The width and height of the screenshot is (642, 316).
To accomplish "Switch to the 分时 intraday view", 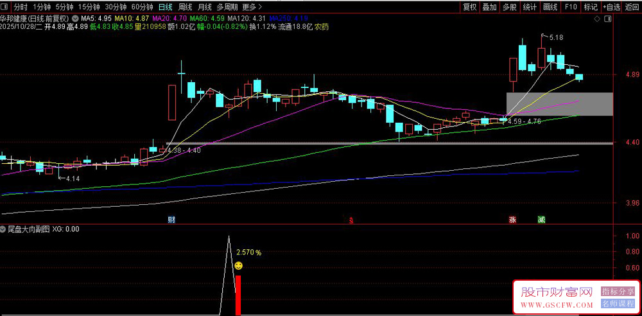I will 21,7.
